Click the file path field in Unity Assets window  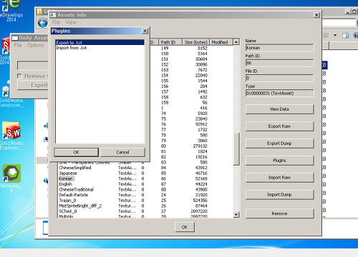coord(33,66)
